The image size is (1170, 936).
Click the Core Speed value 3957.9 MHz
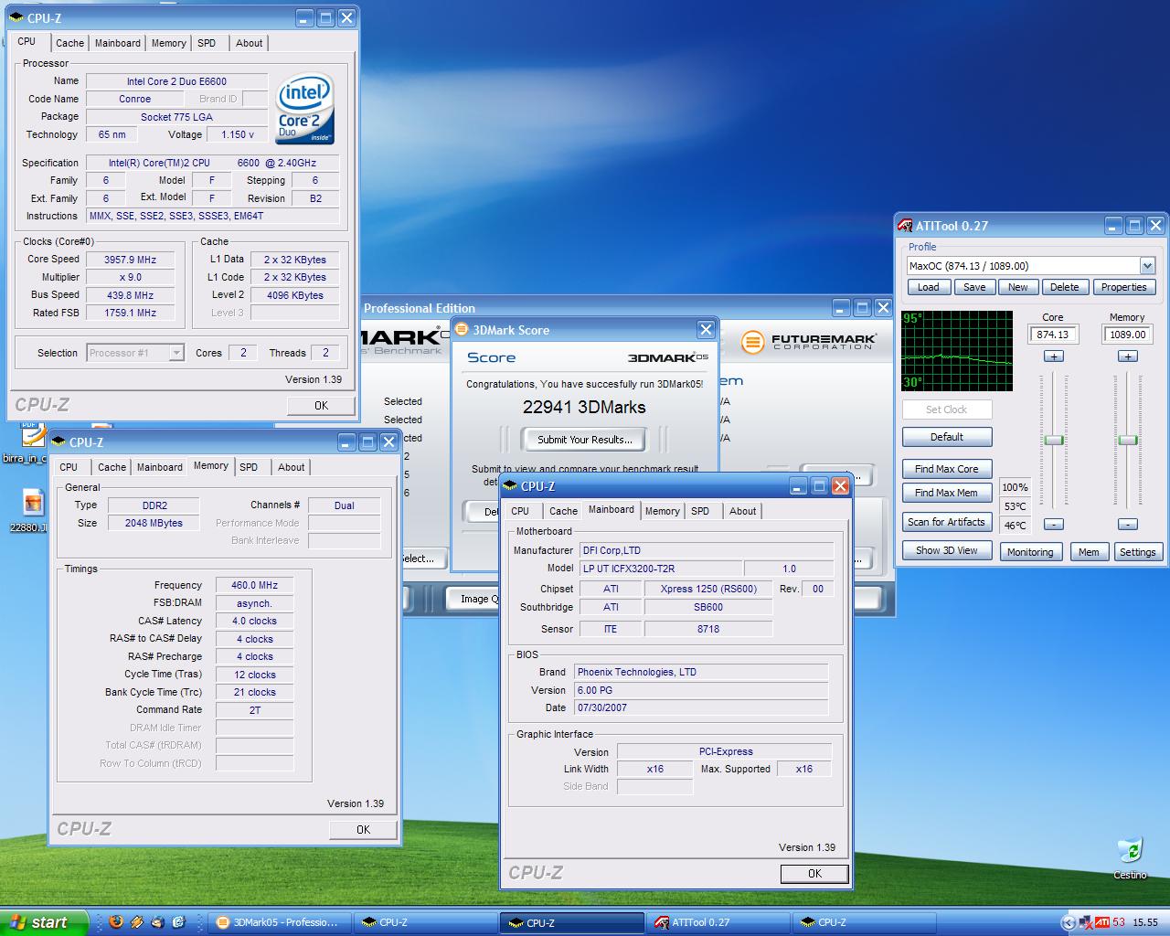pyautogui.click(x=131, y=260)
